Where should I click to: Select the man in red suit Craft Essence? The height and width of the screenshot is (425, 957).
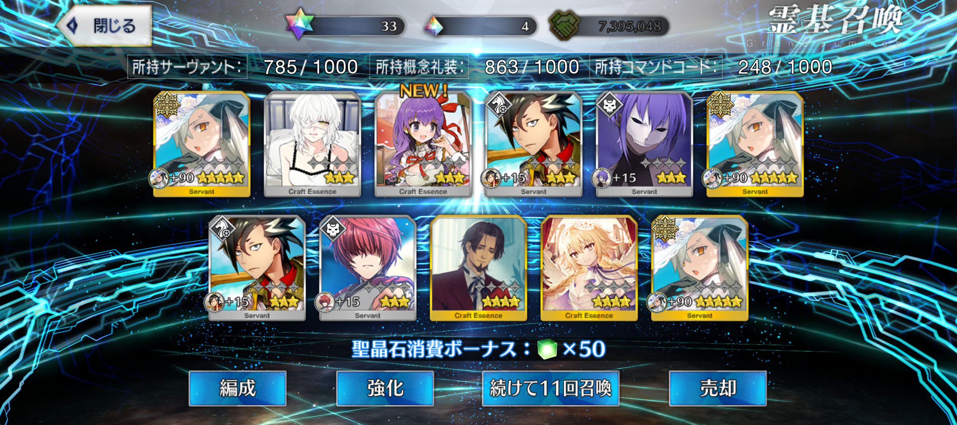pos(479,268)
